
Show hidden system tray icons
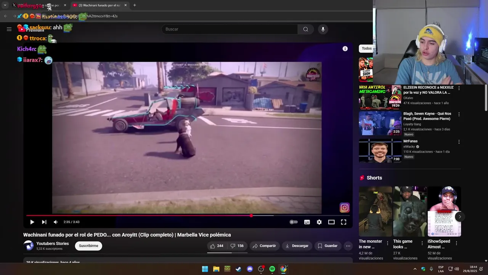point(415,269)
